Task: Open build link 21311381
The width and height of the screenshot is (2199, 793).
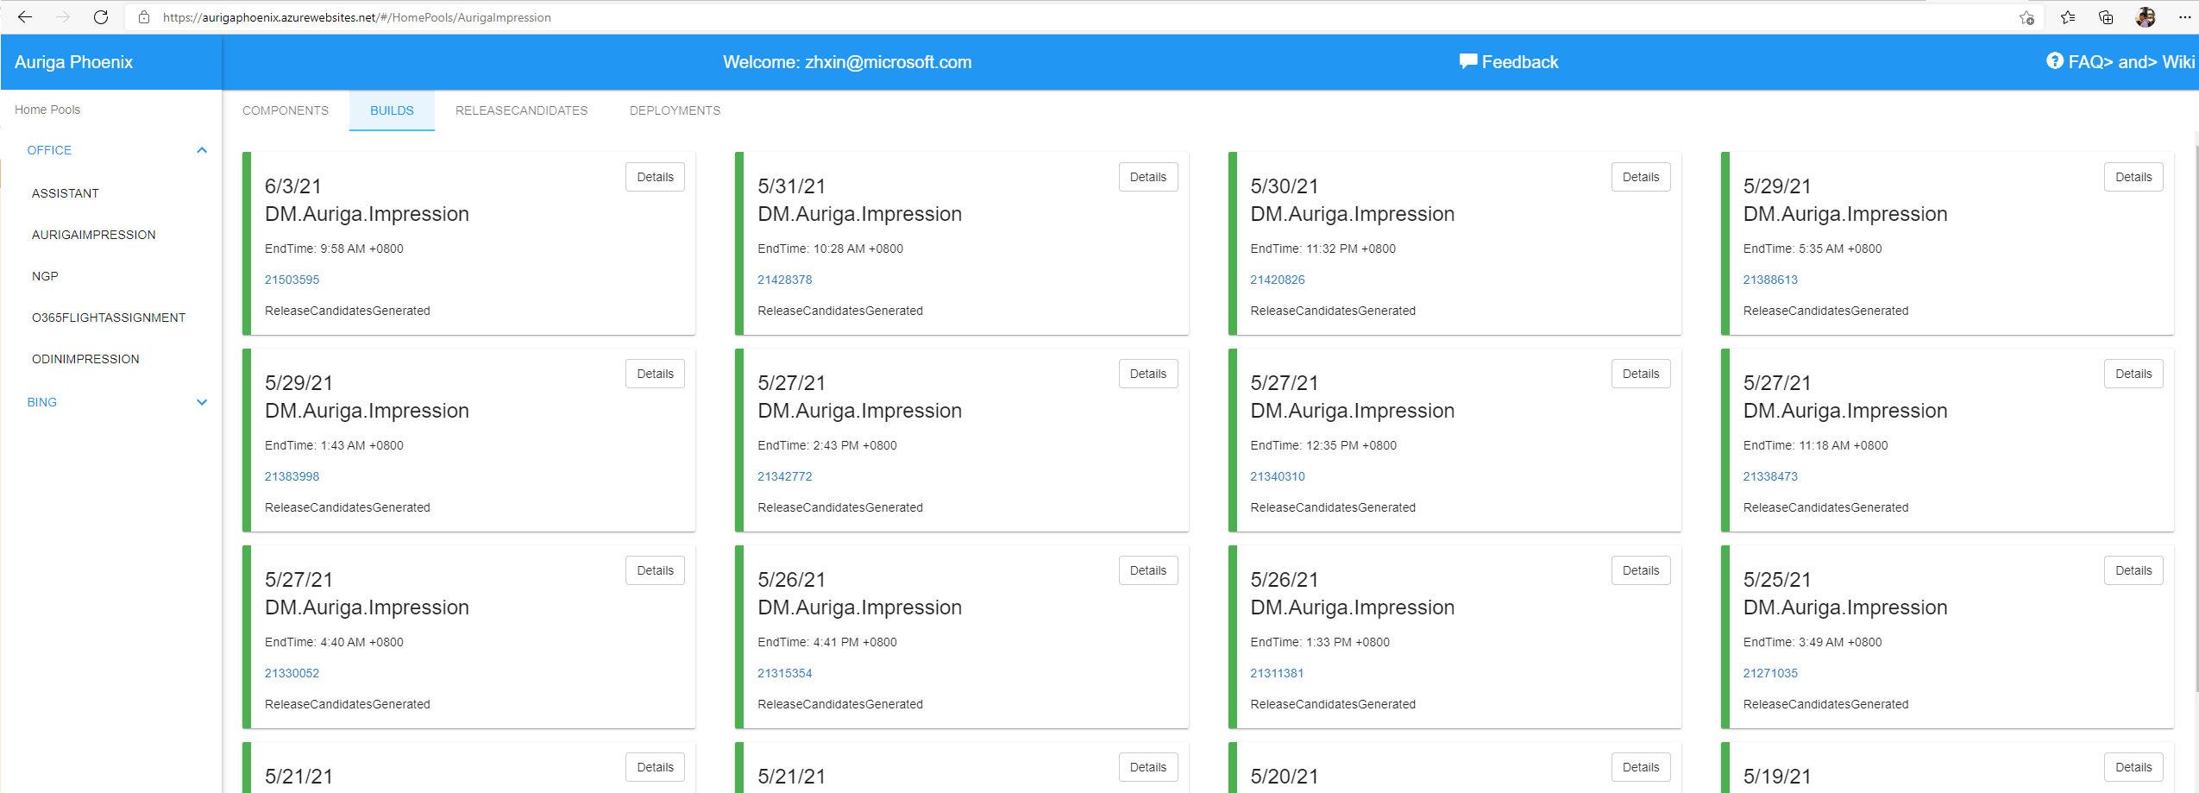Action: 1277,673
